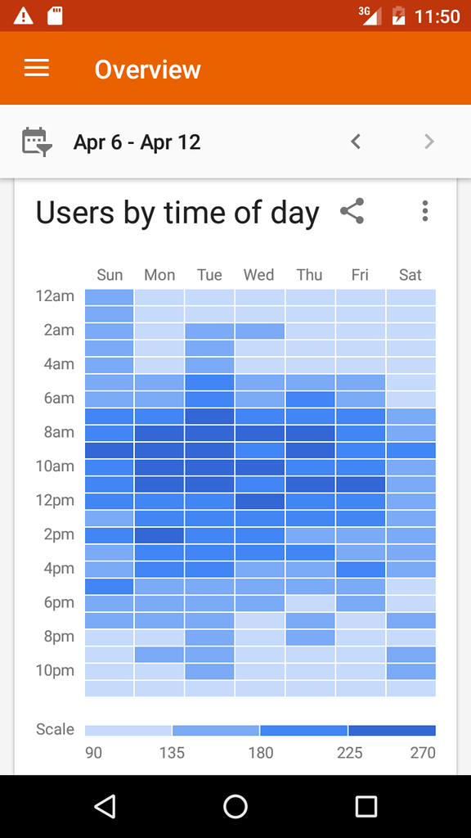Click the Scale gradient legend bar

click(261, 729)
